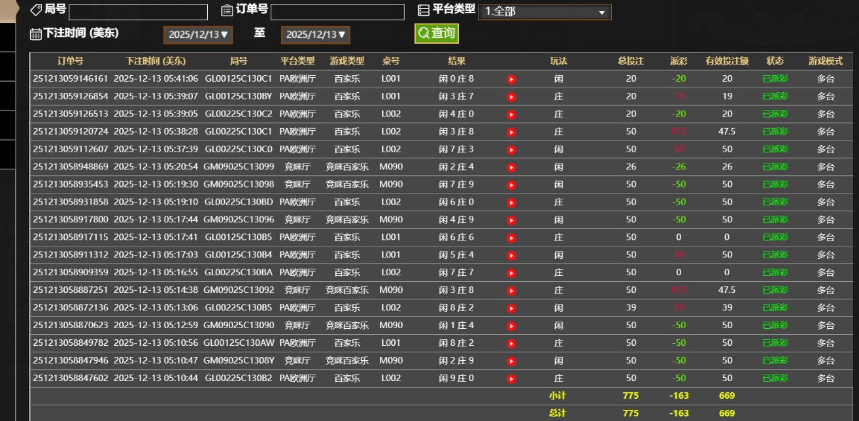
Task: Open the 平台类型 dropdown showing 1.全部
Action: click(545, 12)
